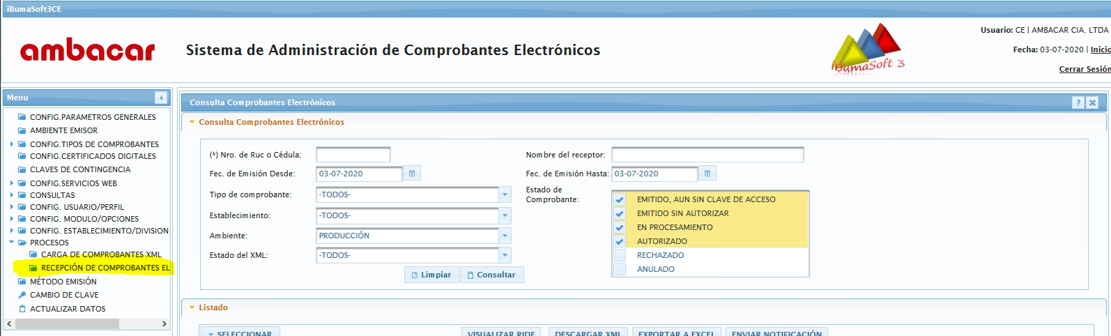Open calendar picker for Fec. de Emisión Desde
This screenshot has width=1111, height=336.
click(412, 174)
